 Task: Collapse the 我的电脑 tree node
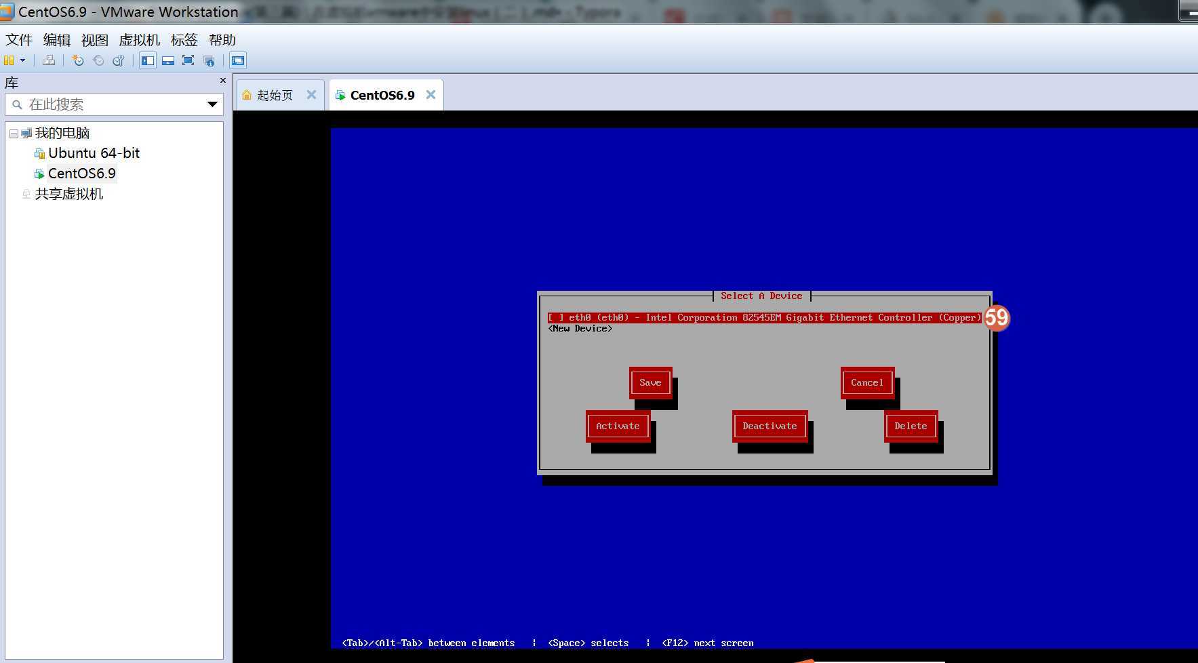coord(14,134)
